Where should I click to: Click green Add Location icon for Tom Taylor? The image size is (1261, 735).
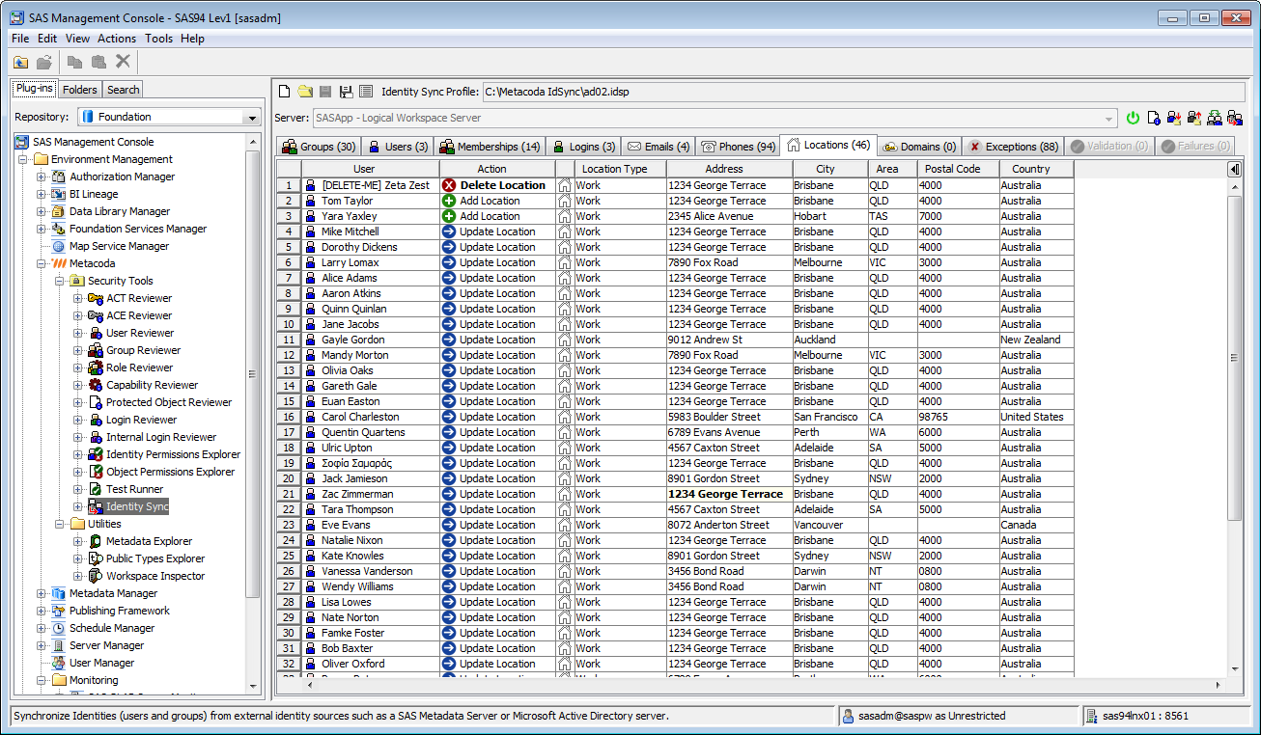pyautogui.click(x=449, y=201)
